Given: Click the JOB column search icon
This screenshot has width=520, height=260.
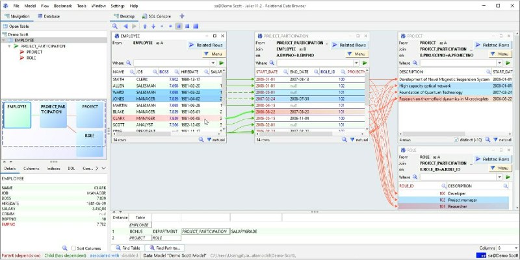Looking at the screenshot, I should (155, 72).
